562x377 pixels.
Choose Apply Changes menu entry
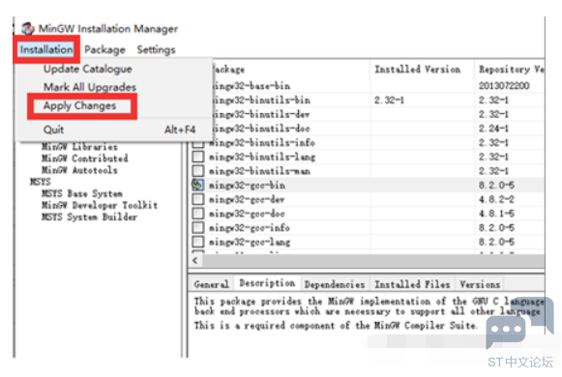79,105
